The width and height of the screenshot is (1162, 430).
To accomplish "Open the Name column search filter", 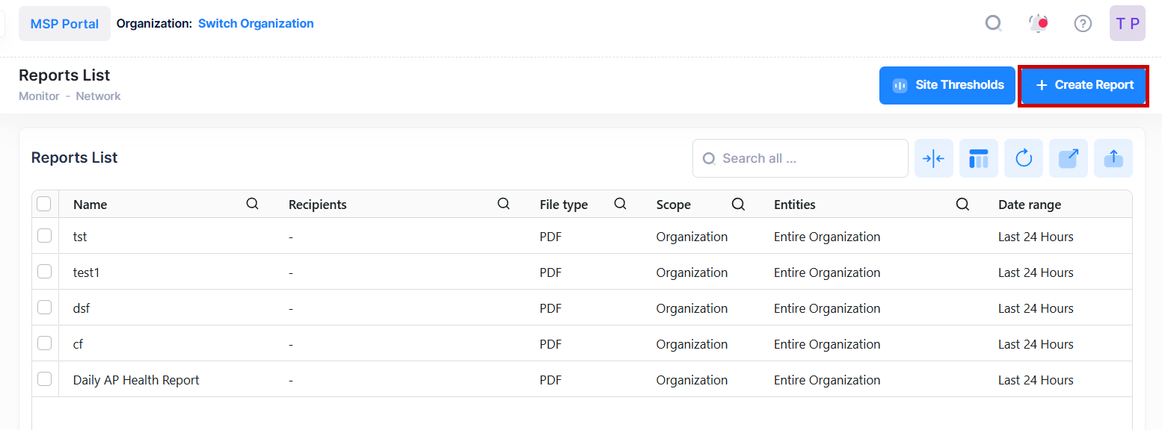I will click(x=252, y=203).
